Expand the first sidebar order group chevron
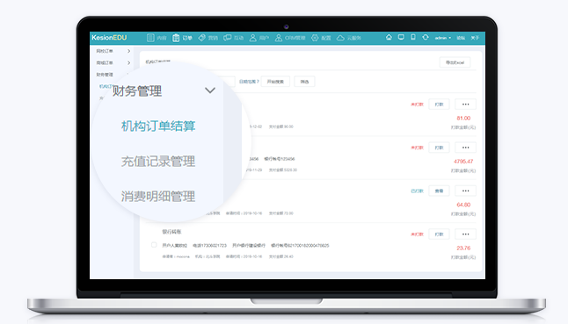The width and height of the screenshot is (568, 324). click(x=128, y=51)
